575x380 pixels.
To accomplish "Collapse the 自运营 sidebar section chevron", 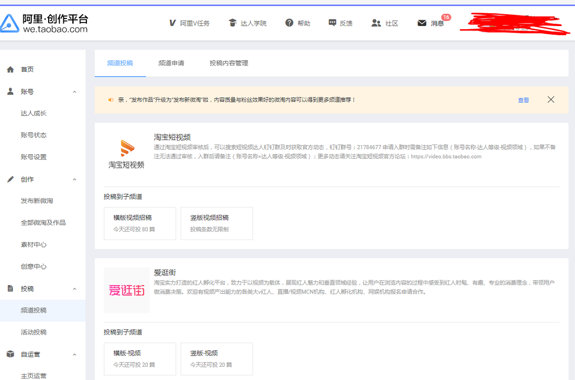I will pyautogui.click(x=75, y=354).
